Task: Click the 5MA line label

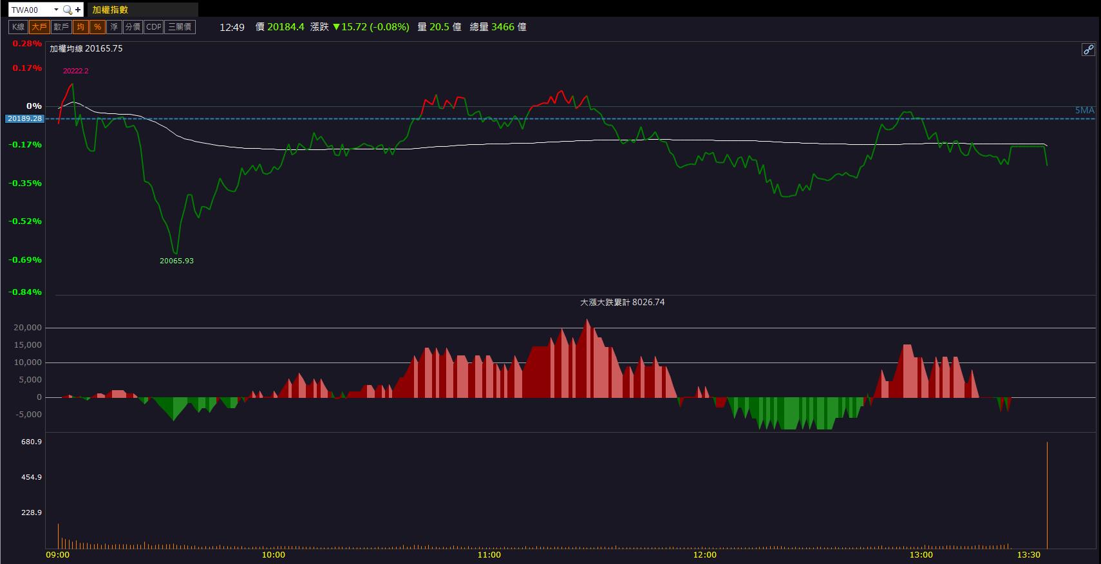Action: pyautogui.click(x=1084, y=110)
